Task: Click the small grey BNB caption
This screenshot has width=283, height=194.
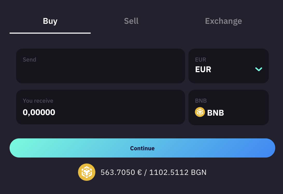Action: [201, 101]
